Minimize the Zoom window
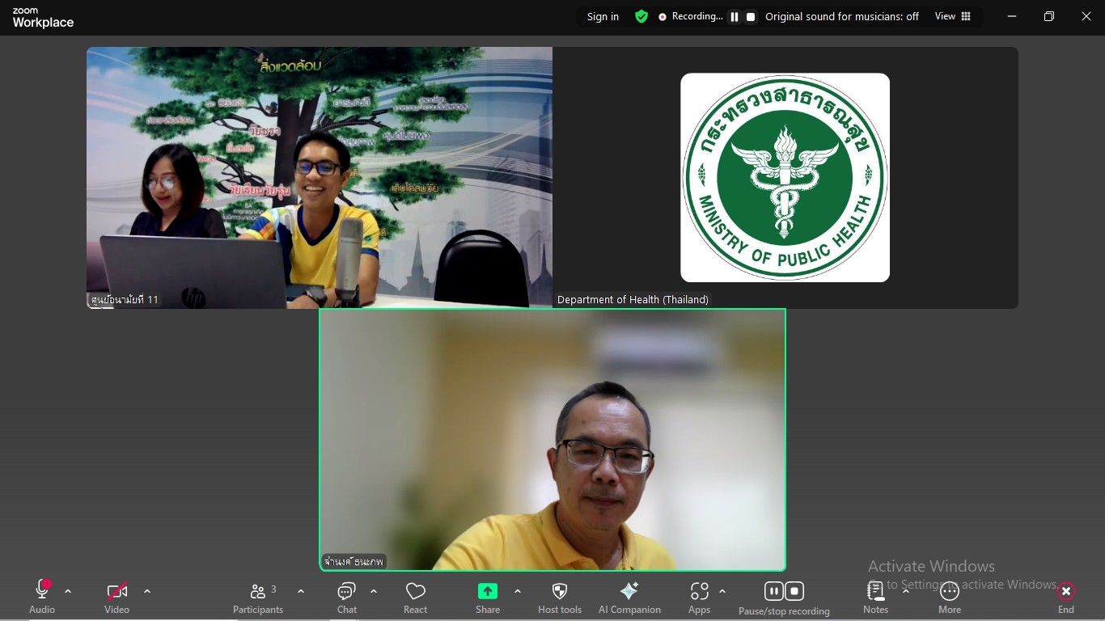1105x621 pixels. pos(1012,16)
